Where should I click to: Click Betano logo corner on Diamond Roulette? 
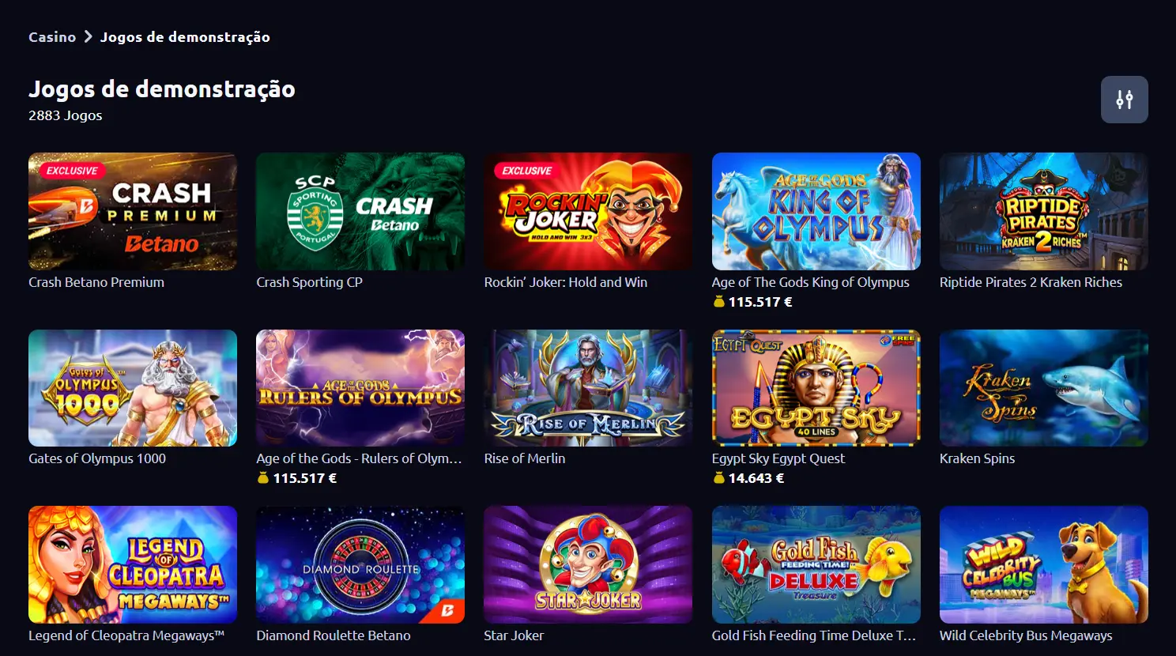(448, 610)
